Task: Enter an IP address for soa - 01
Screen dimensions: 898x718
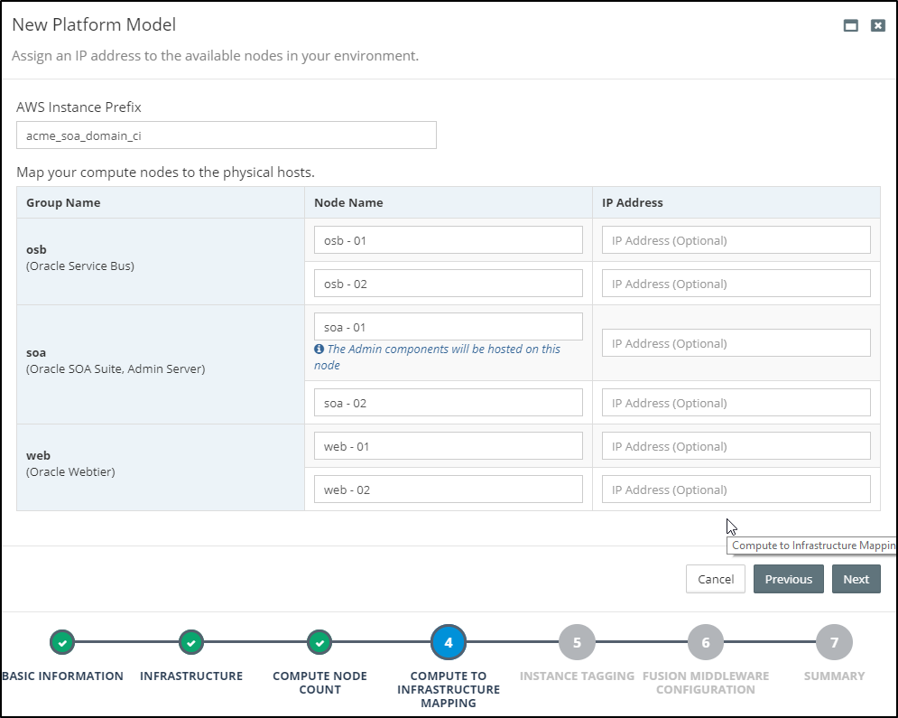Action: pyautogui.click(x=736, y=342)
